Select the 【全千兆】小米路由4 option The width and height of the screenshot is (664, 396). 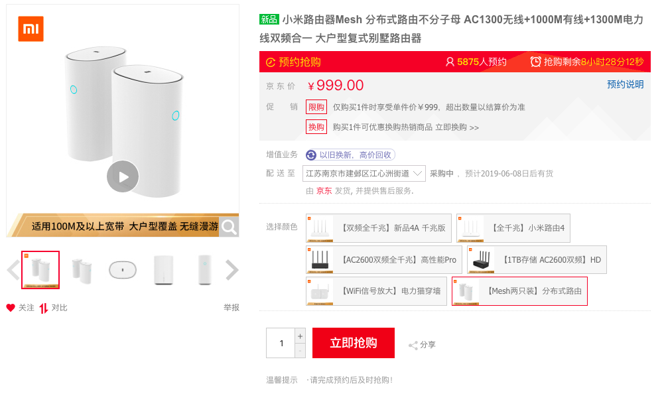coord(513,228)
